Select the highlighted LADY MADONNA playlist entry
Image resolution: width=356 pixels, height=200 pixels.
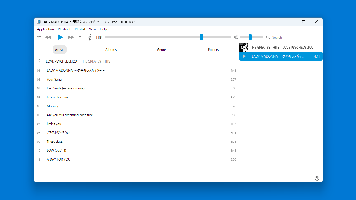[281, 56]
